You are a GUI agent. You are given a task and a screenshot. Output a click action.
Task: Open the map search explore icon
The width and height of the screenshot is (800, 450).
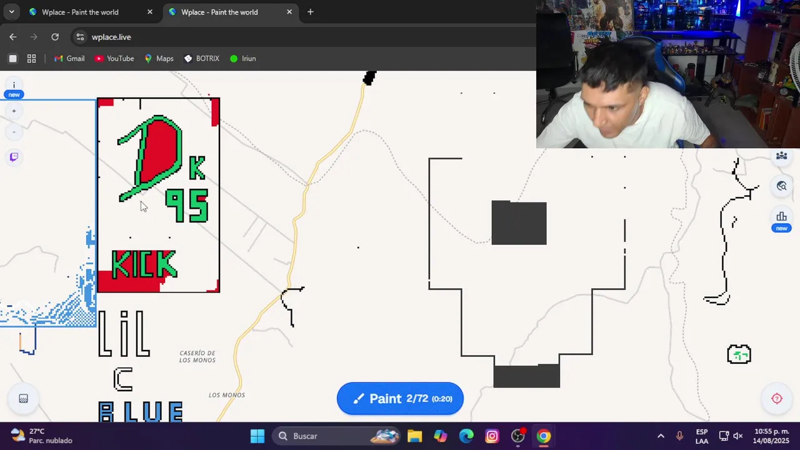click(x=781, y=186)
